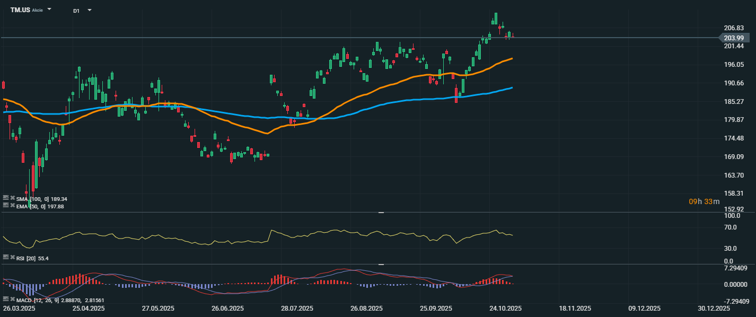Click the D1 interval label
The image size is (756, 317).
point(76,11)
